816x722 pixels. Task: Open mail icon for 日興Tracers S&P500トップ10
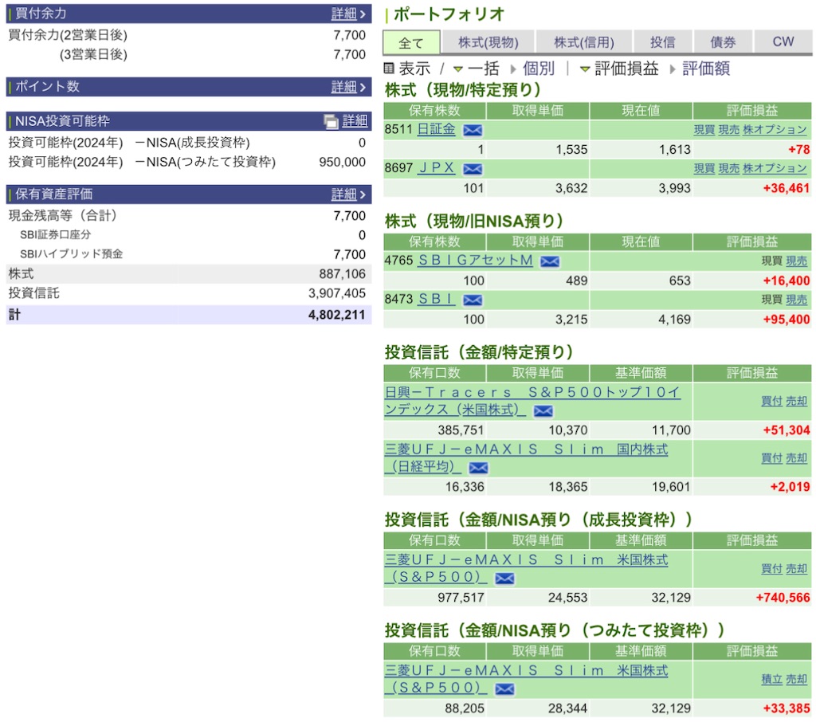pyautogui.click(x=543, y=410)
